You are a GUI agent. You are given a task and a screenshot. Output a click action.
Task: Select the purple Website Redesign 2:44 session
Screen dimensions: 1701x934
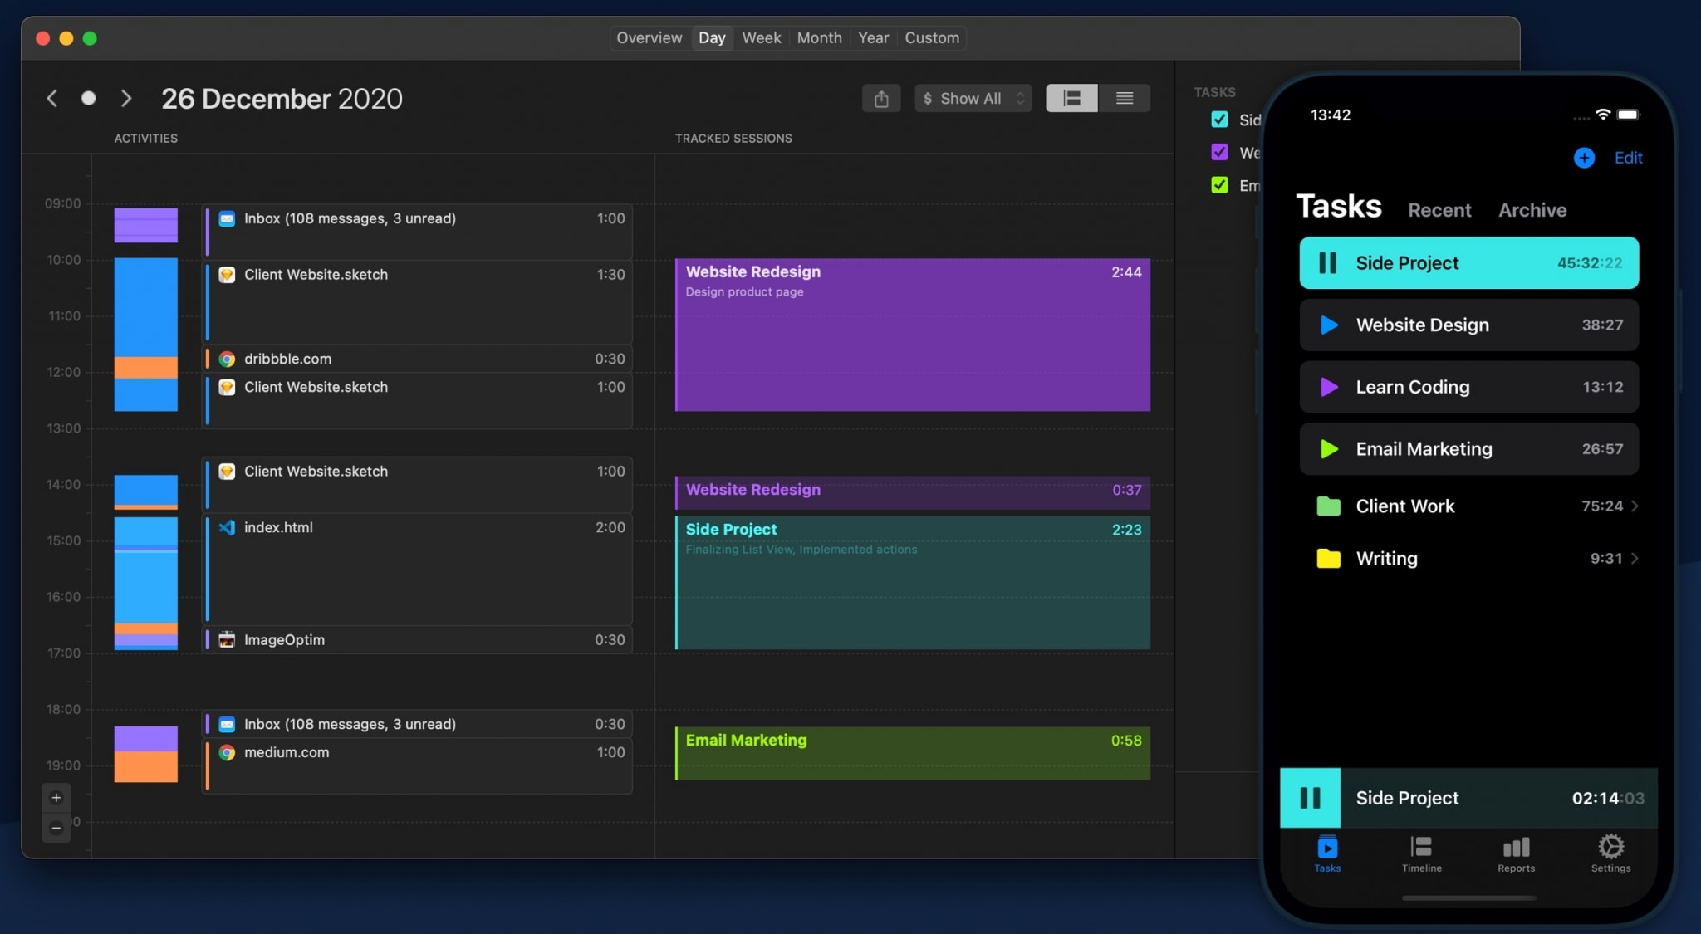pyautogui.click(x=913, y=335)
